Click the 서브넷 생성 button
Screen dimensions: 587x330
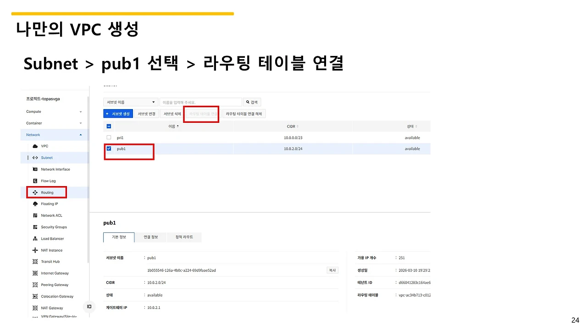click(118, 113)
